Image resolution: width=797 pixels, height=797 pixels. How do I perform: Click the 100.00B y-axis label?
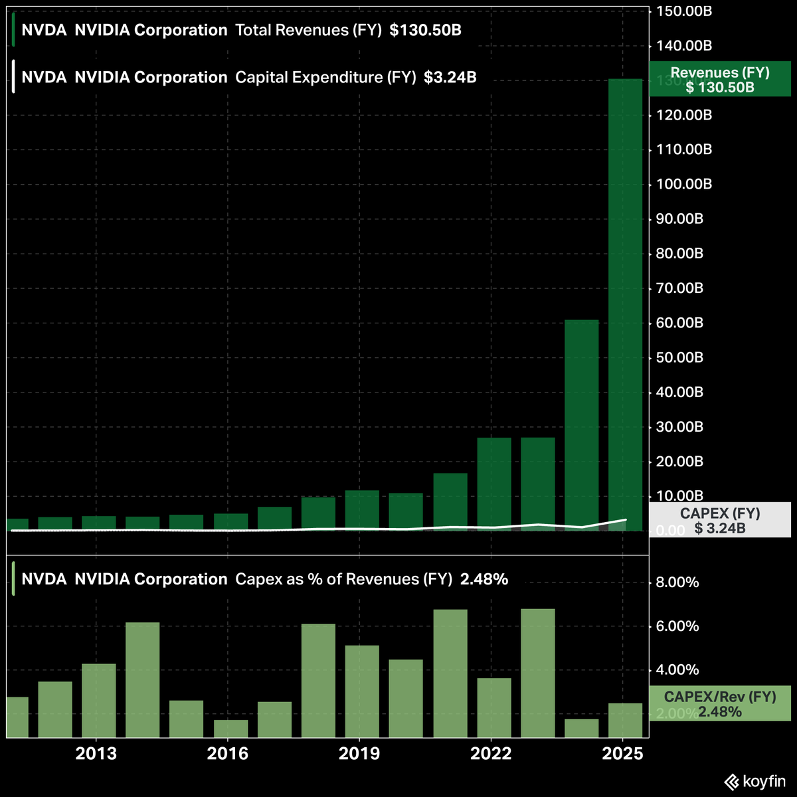click(x=684, y=185)
